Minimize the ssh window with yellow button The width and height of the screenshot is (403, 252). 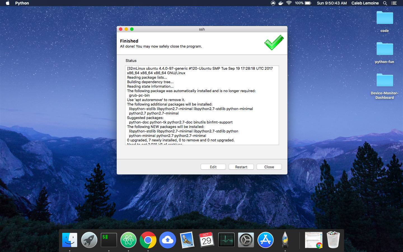click(x=126, y=29)
